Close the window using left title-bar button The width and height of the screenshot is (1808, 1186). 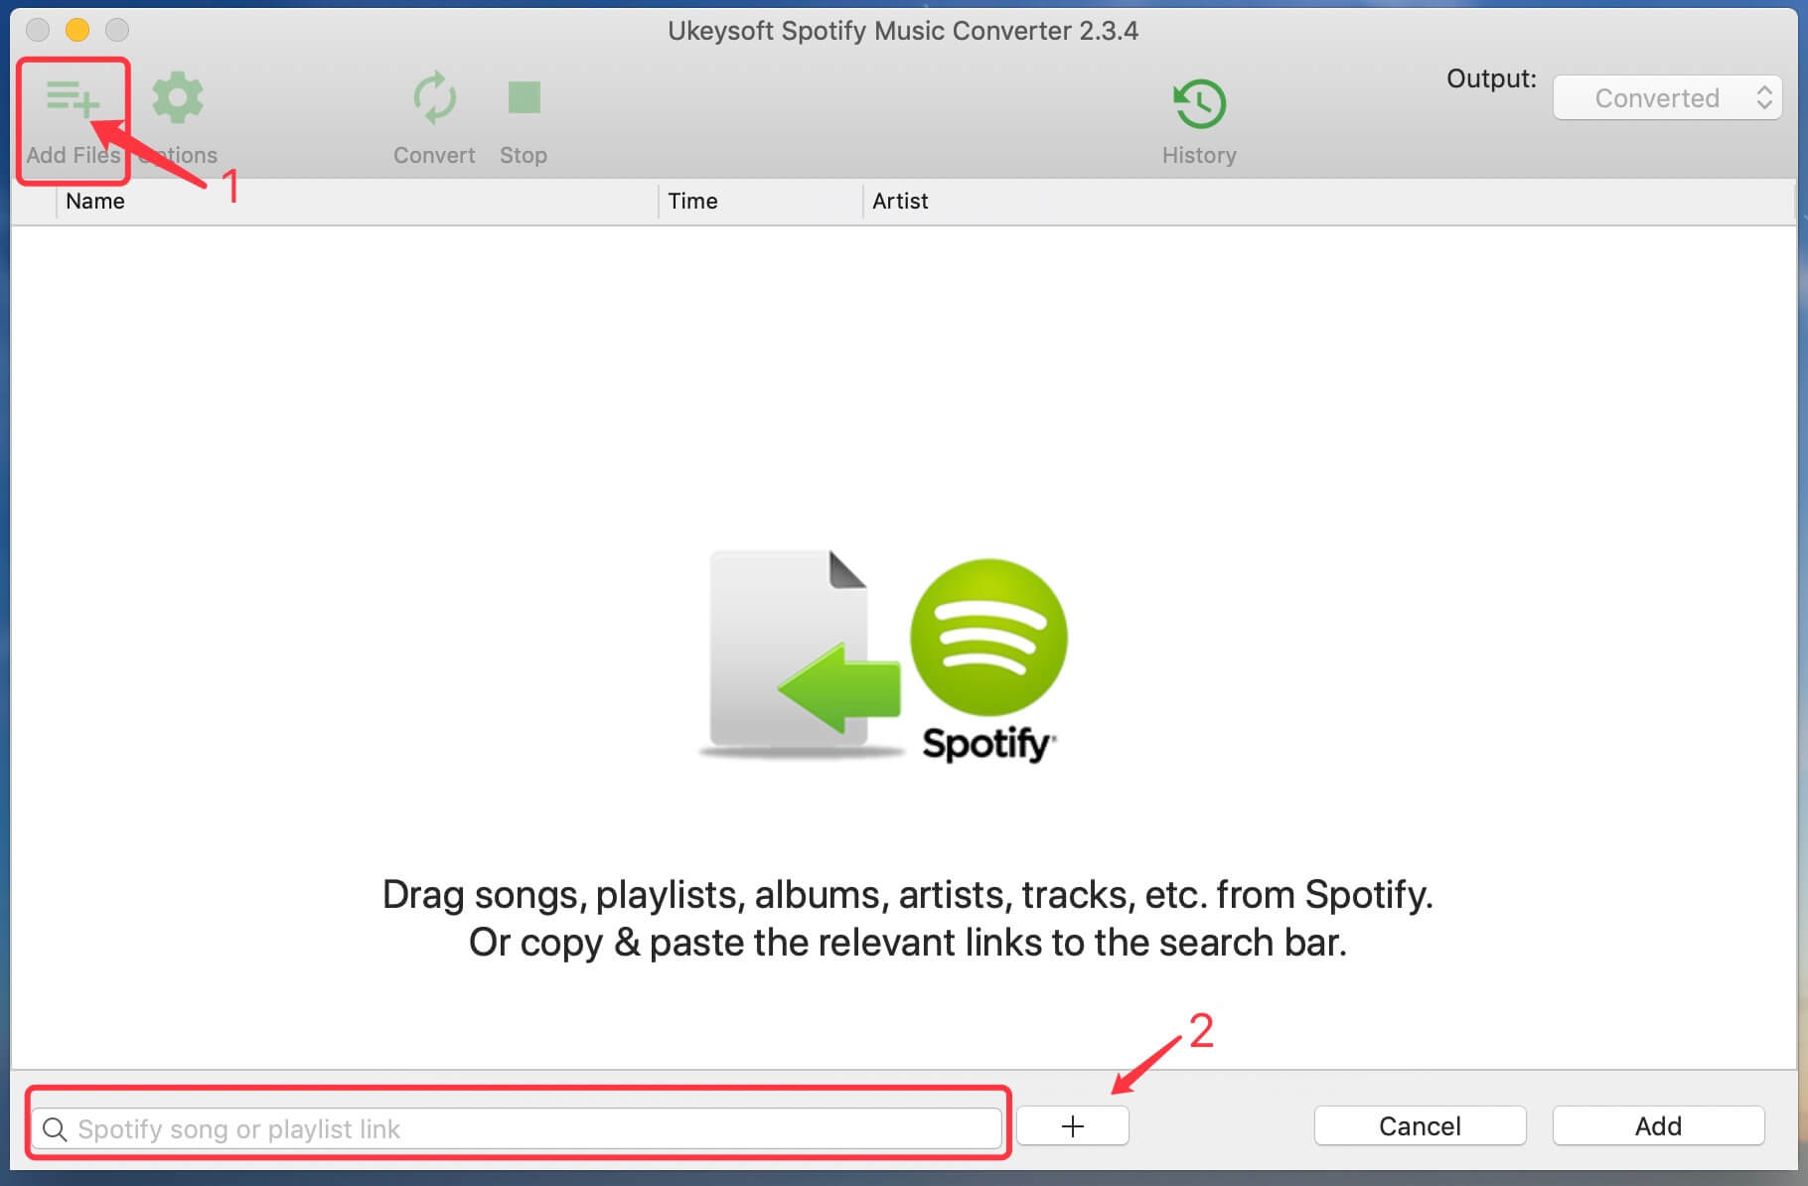(38, 31)
